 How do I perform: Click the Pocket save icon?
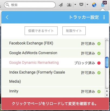pos(81,5)
